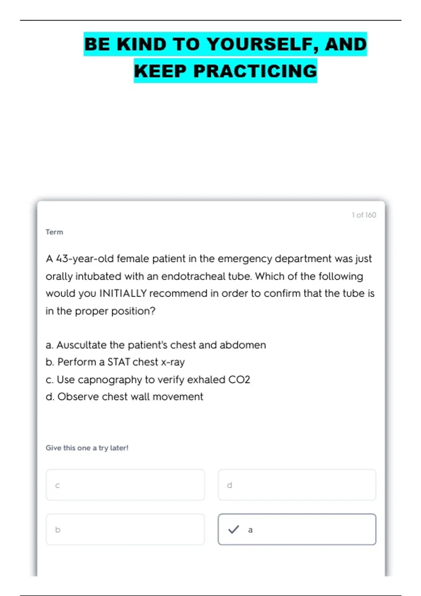Click choice 'd. Observe chest wall movement'
This screenshot has width=421, height=596.
(x=124, y=397)
